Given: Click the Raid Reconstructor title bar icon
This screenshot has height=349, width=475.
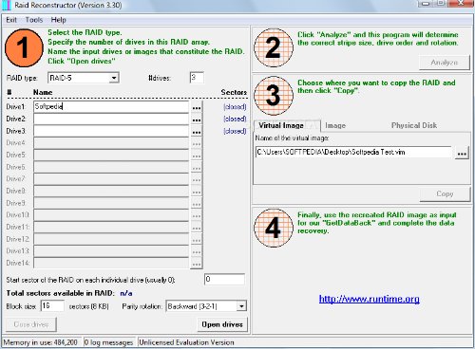Looking at the screenshot, I should 7,5.
